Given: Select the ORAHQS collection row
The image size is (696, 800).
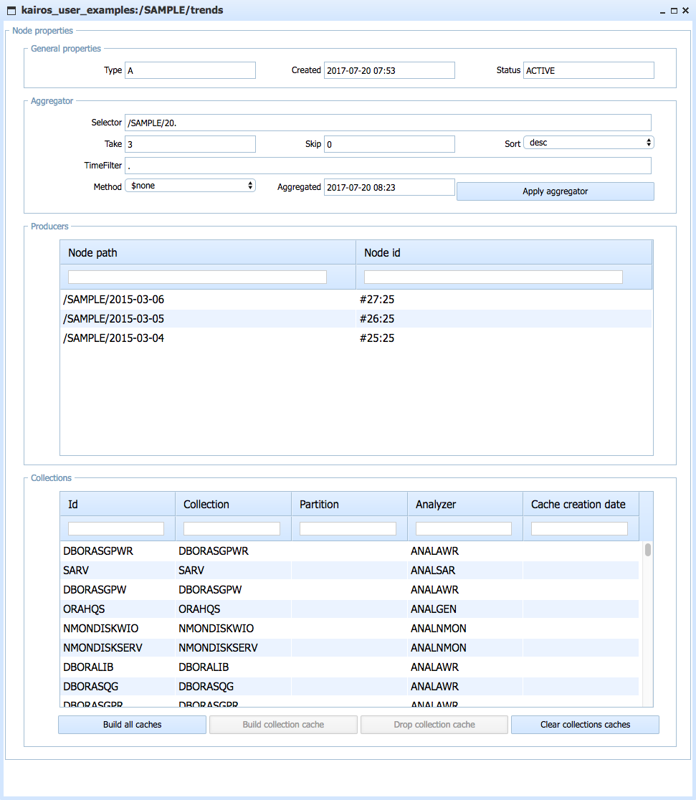Looking at the screenshot, I should coord(350,609).
